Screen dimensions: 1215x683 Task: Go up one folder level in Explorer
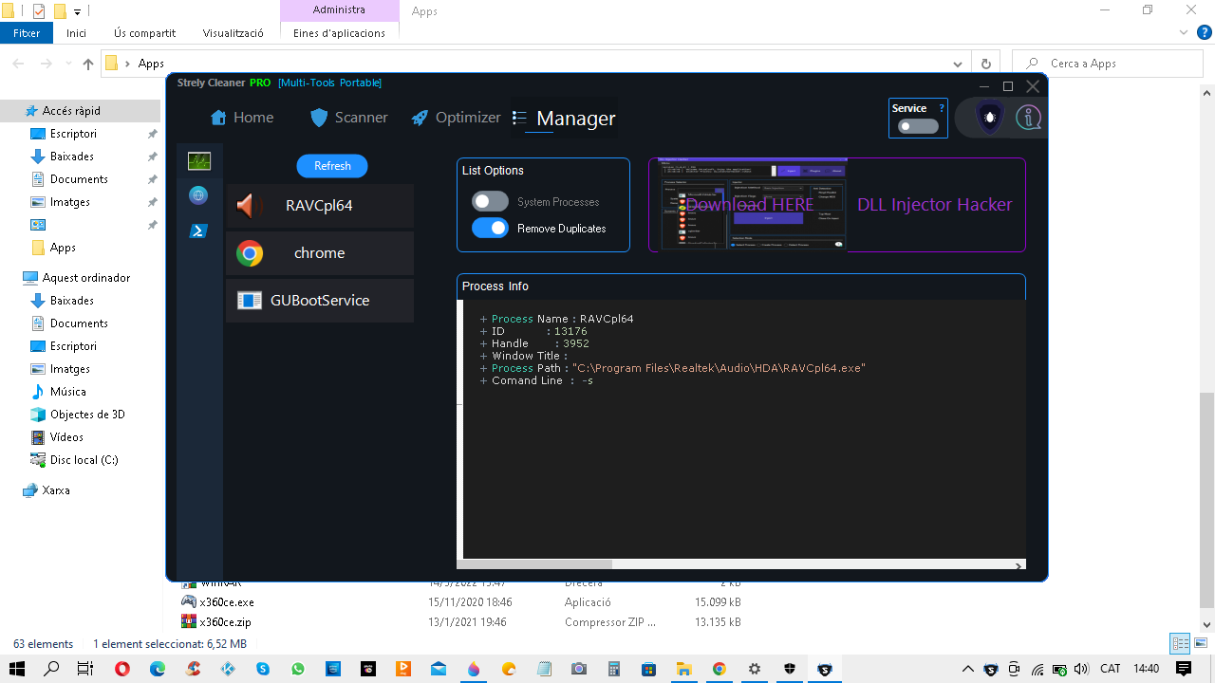tap(88, 64)
